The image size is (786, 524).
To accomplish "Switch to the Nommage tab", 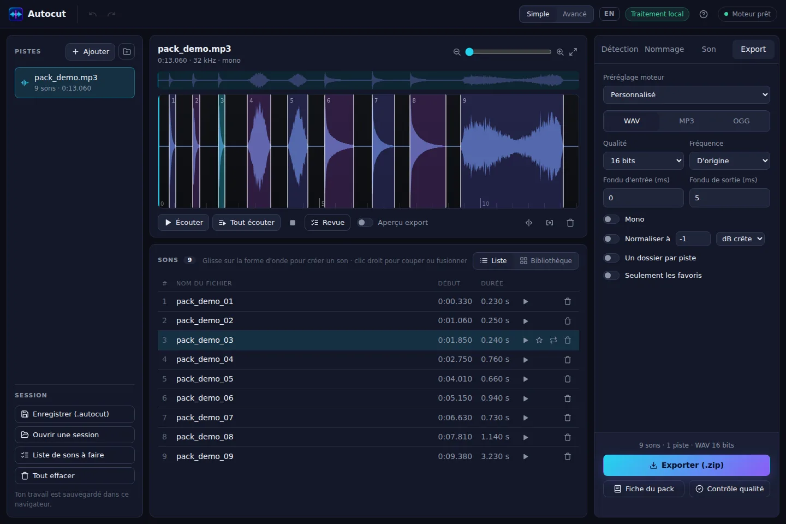I will pos(664,49).
